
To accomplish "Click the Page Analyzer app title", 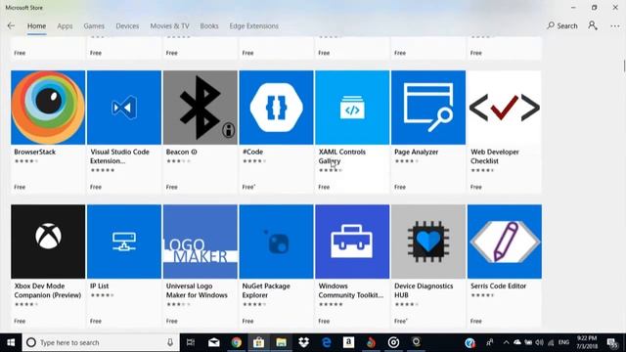I will point(416,153).
